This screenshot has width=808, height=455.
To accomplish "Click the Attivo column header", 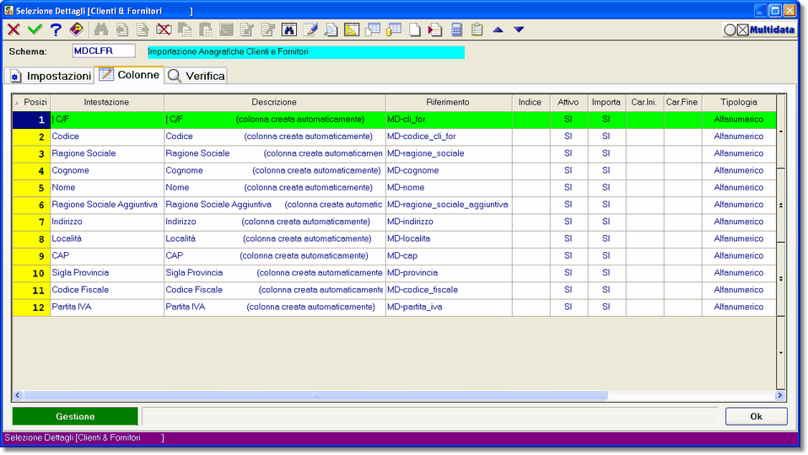I will point(568,102).
